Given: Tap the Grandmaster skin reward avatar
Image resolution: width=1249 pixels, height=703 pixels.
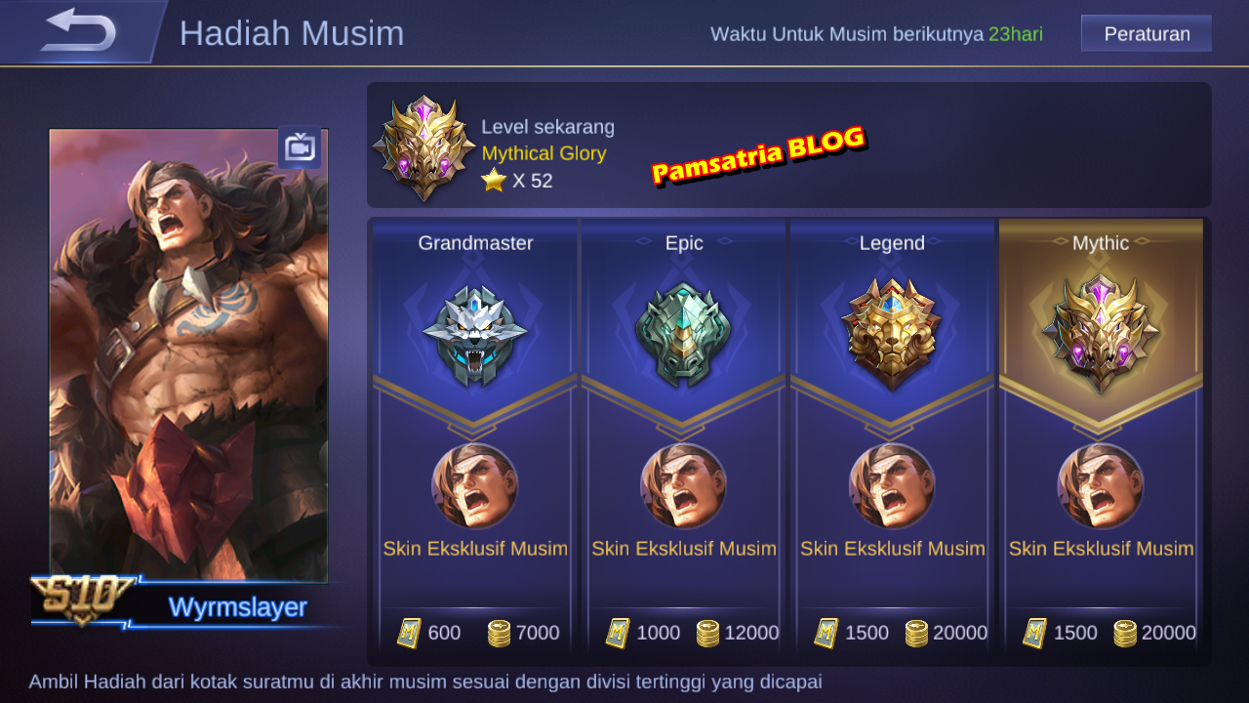Looking at the screenshot, I should [x=475, y=485].
